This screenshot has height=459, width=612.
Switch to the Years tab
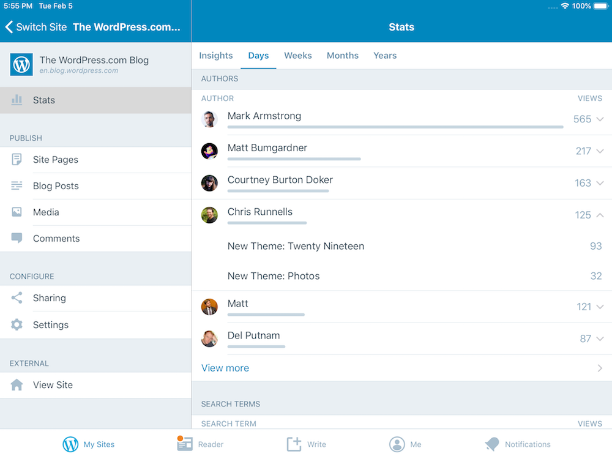(x=385, y=56)
